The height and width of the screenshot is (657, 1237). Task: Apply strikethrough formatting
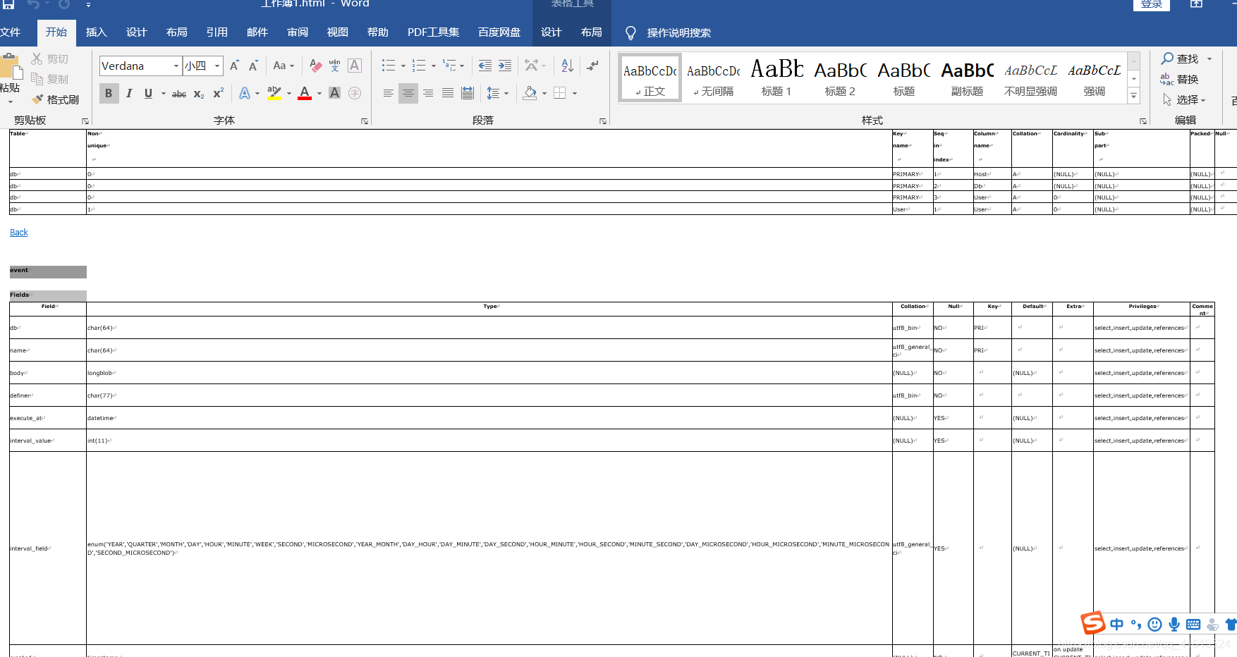pyautogui.click(x=179, y=93)
